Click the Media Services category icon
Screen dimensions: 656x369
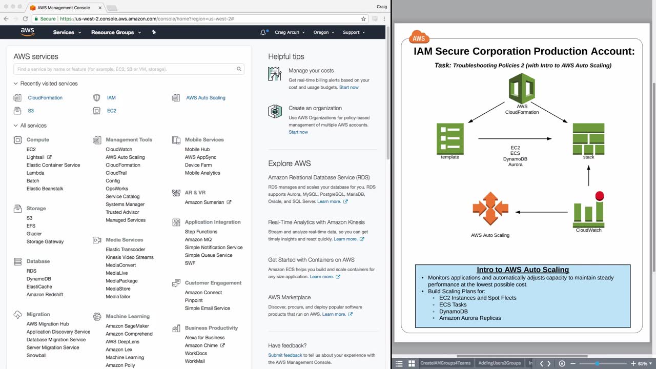click(x=97, y=240)
